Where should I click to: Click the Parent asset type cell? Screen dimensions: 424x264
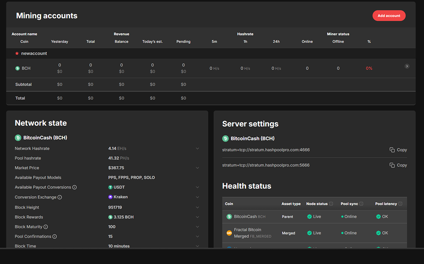point(287,217)
